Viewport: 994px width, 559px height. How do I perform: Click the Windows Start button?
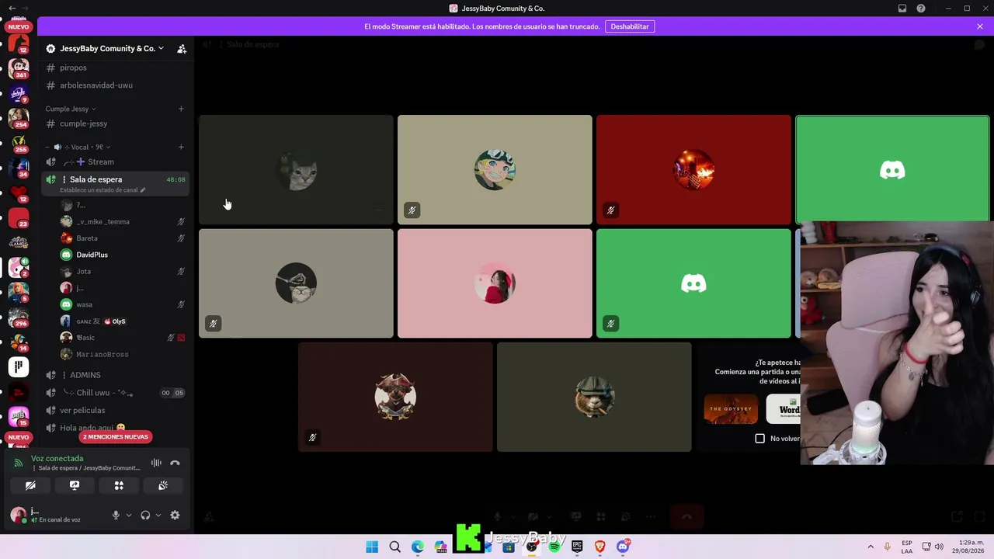pos(372,547)
